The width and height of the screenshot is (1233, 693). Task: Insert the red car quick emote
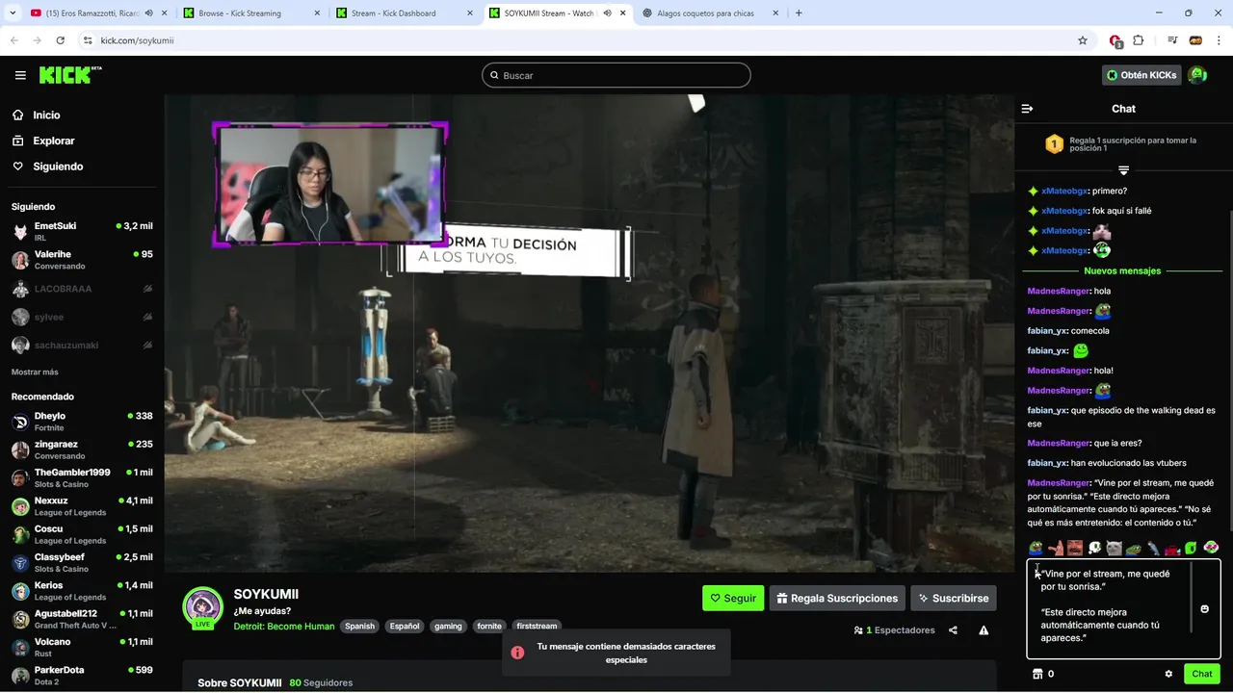point(1172,548)
